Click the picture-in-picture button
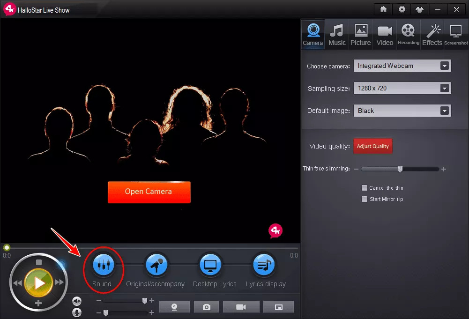469x319 pixels. point(278,307)
